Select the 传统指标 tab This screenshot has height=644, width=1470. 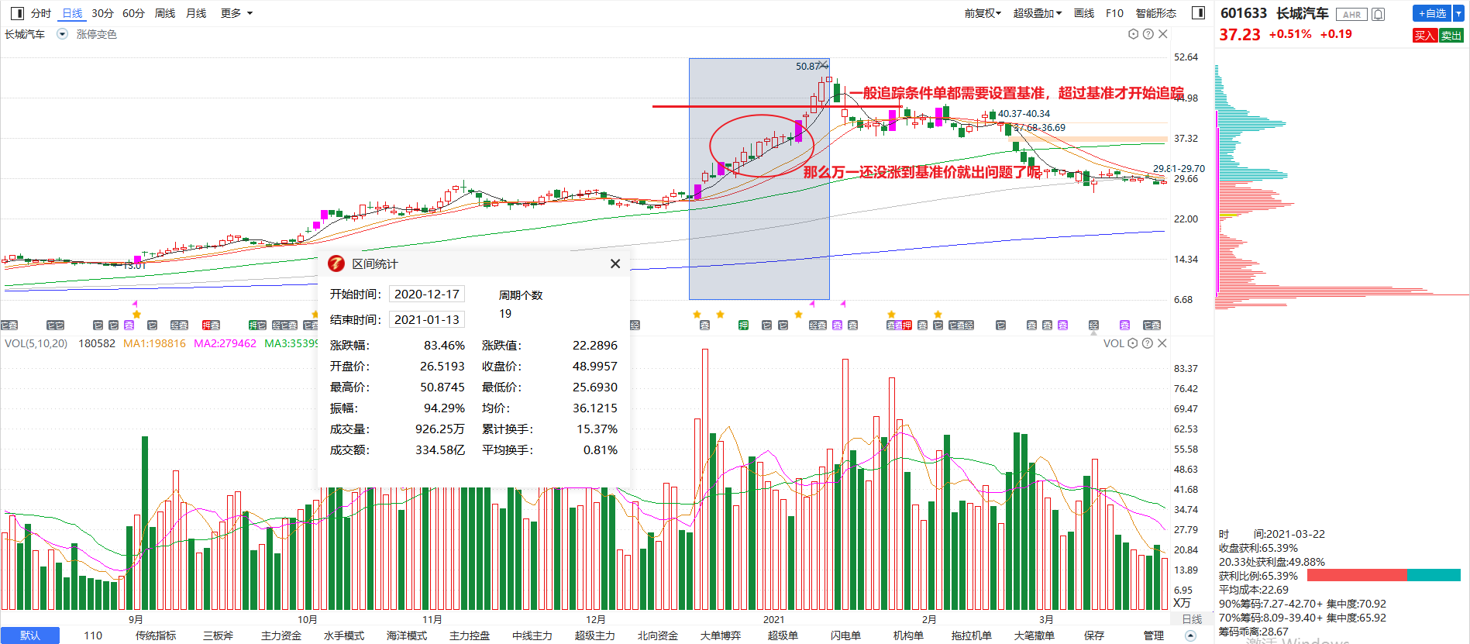click(x=156, y=635)
